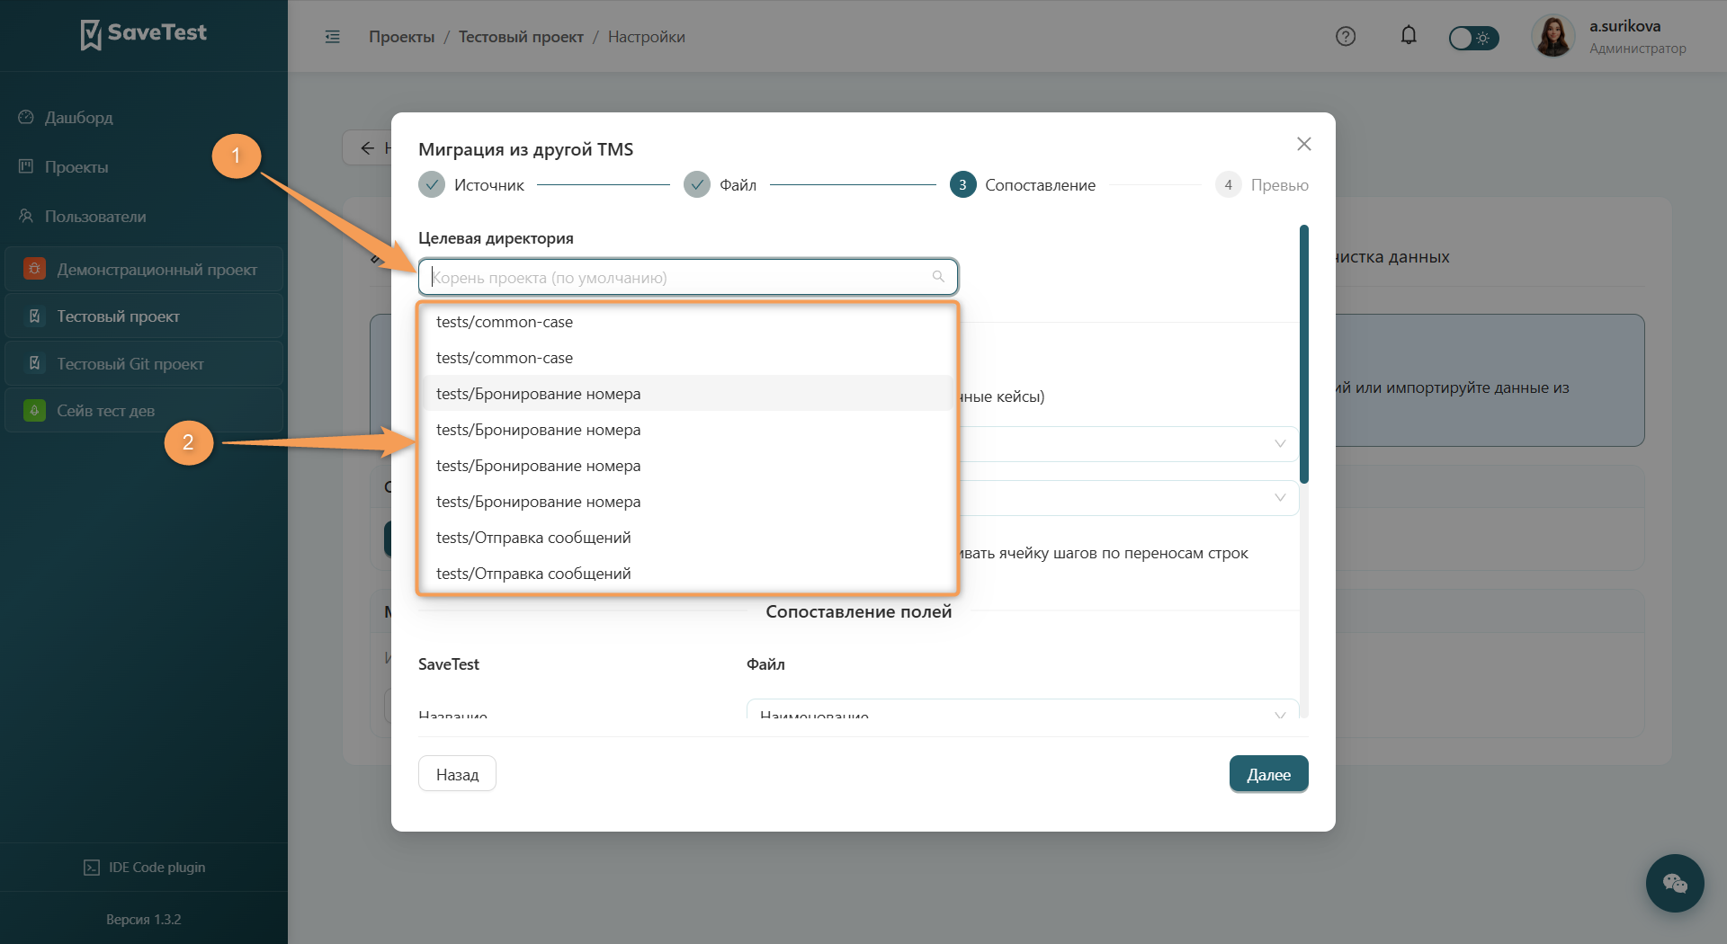The width and height of the screenshot is (1727, 944).
Task: Click the Сопоставление step label
Action: pos(1040,185)
